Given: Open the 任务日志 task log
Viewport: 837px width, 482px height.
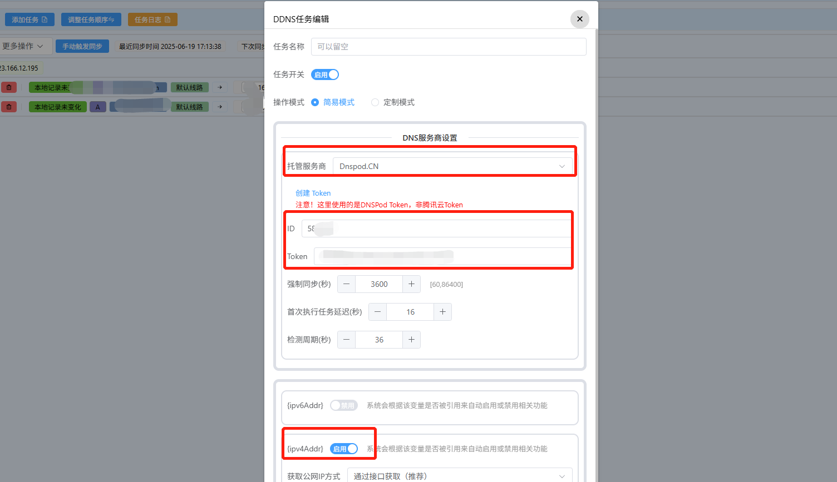Looking at the screenshot, I should (x=152, y=19).
